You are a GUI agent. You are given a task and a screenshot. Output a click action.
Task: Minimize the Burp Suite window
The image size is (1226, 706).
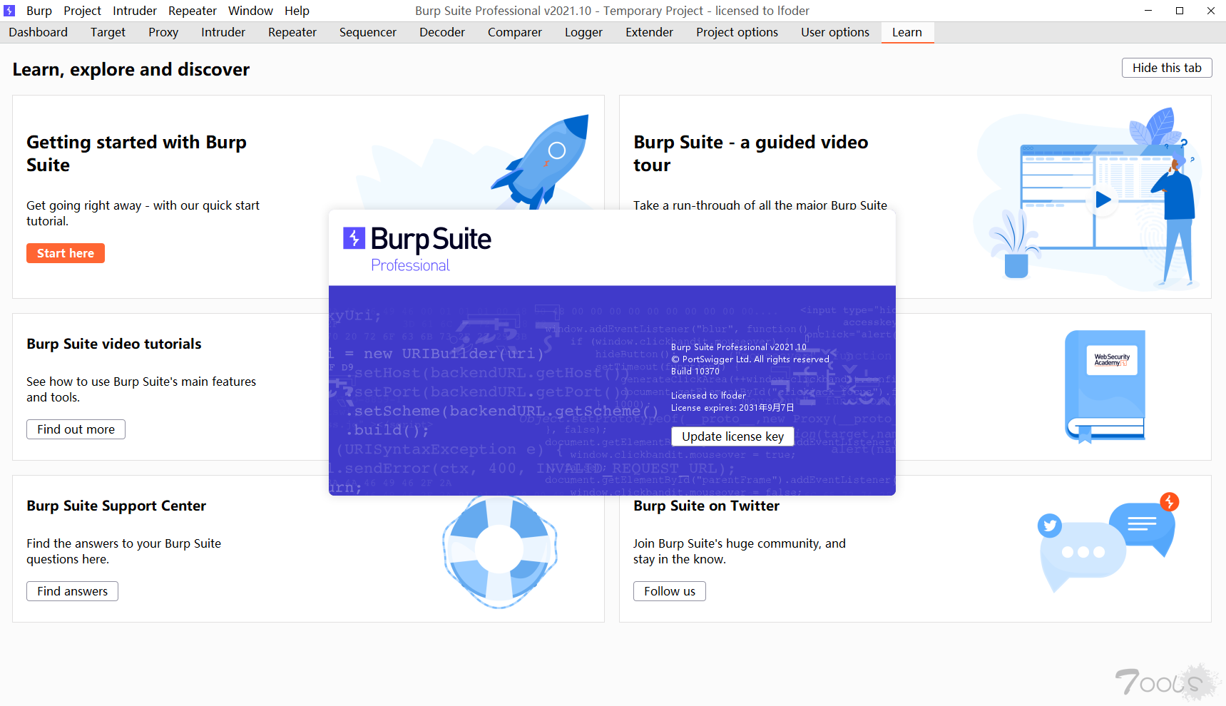pyautogui.click(x=1148, y=11)
